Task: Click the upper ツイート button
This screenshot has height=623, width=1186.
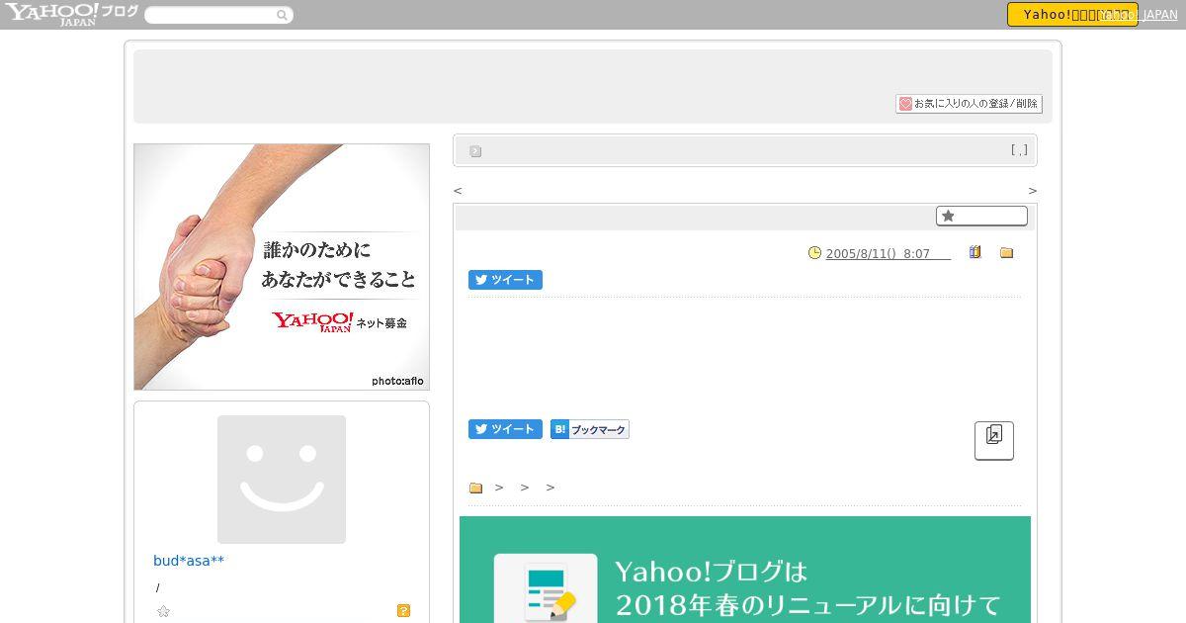Action: 505,280
